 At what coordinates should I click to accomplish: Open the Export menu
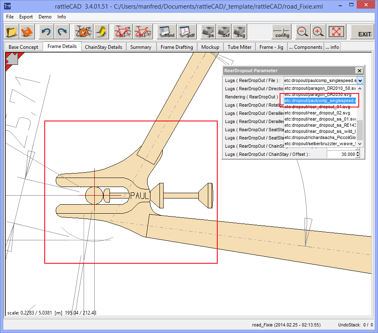pos(26,17)
